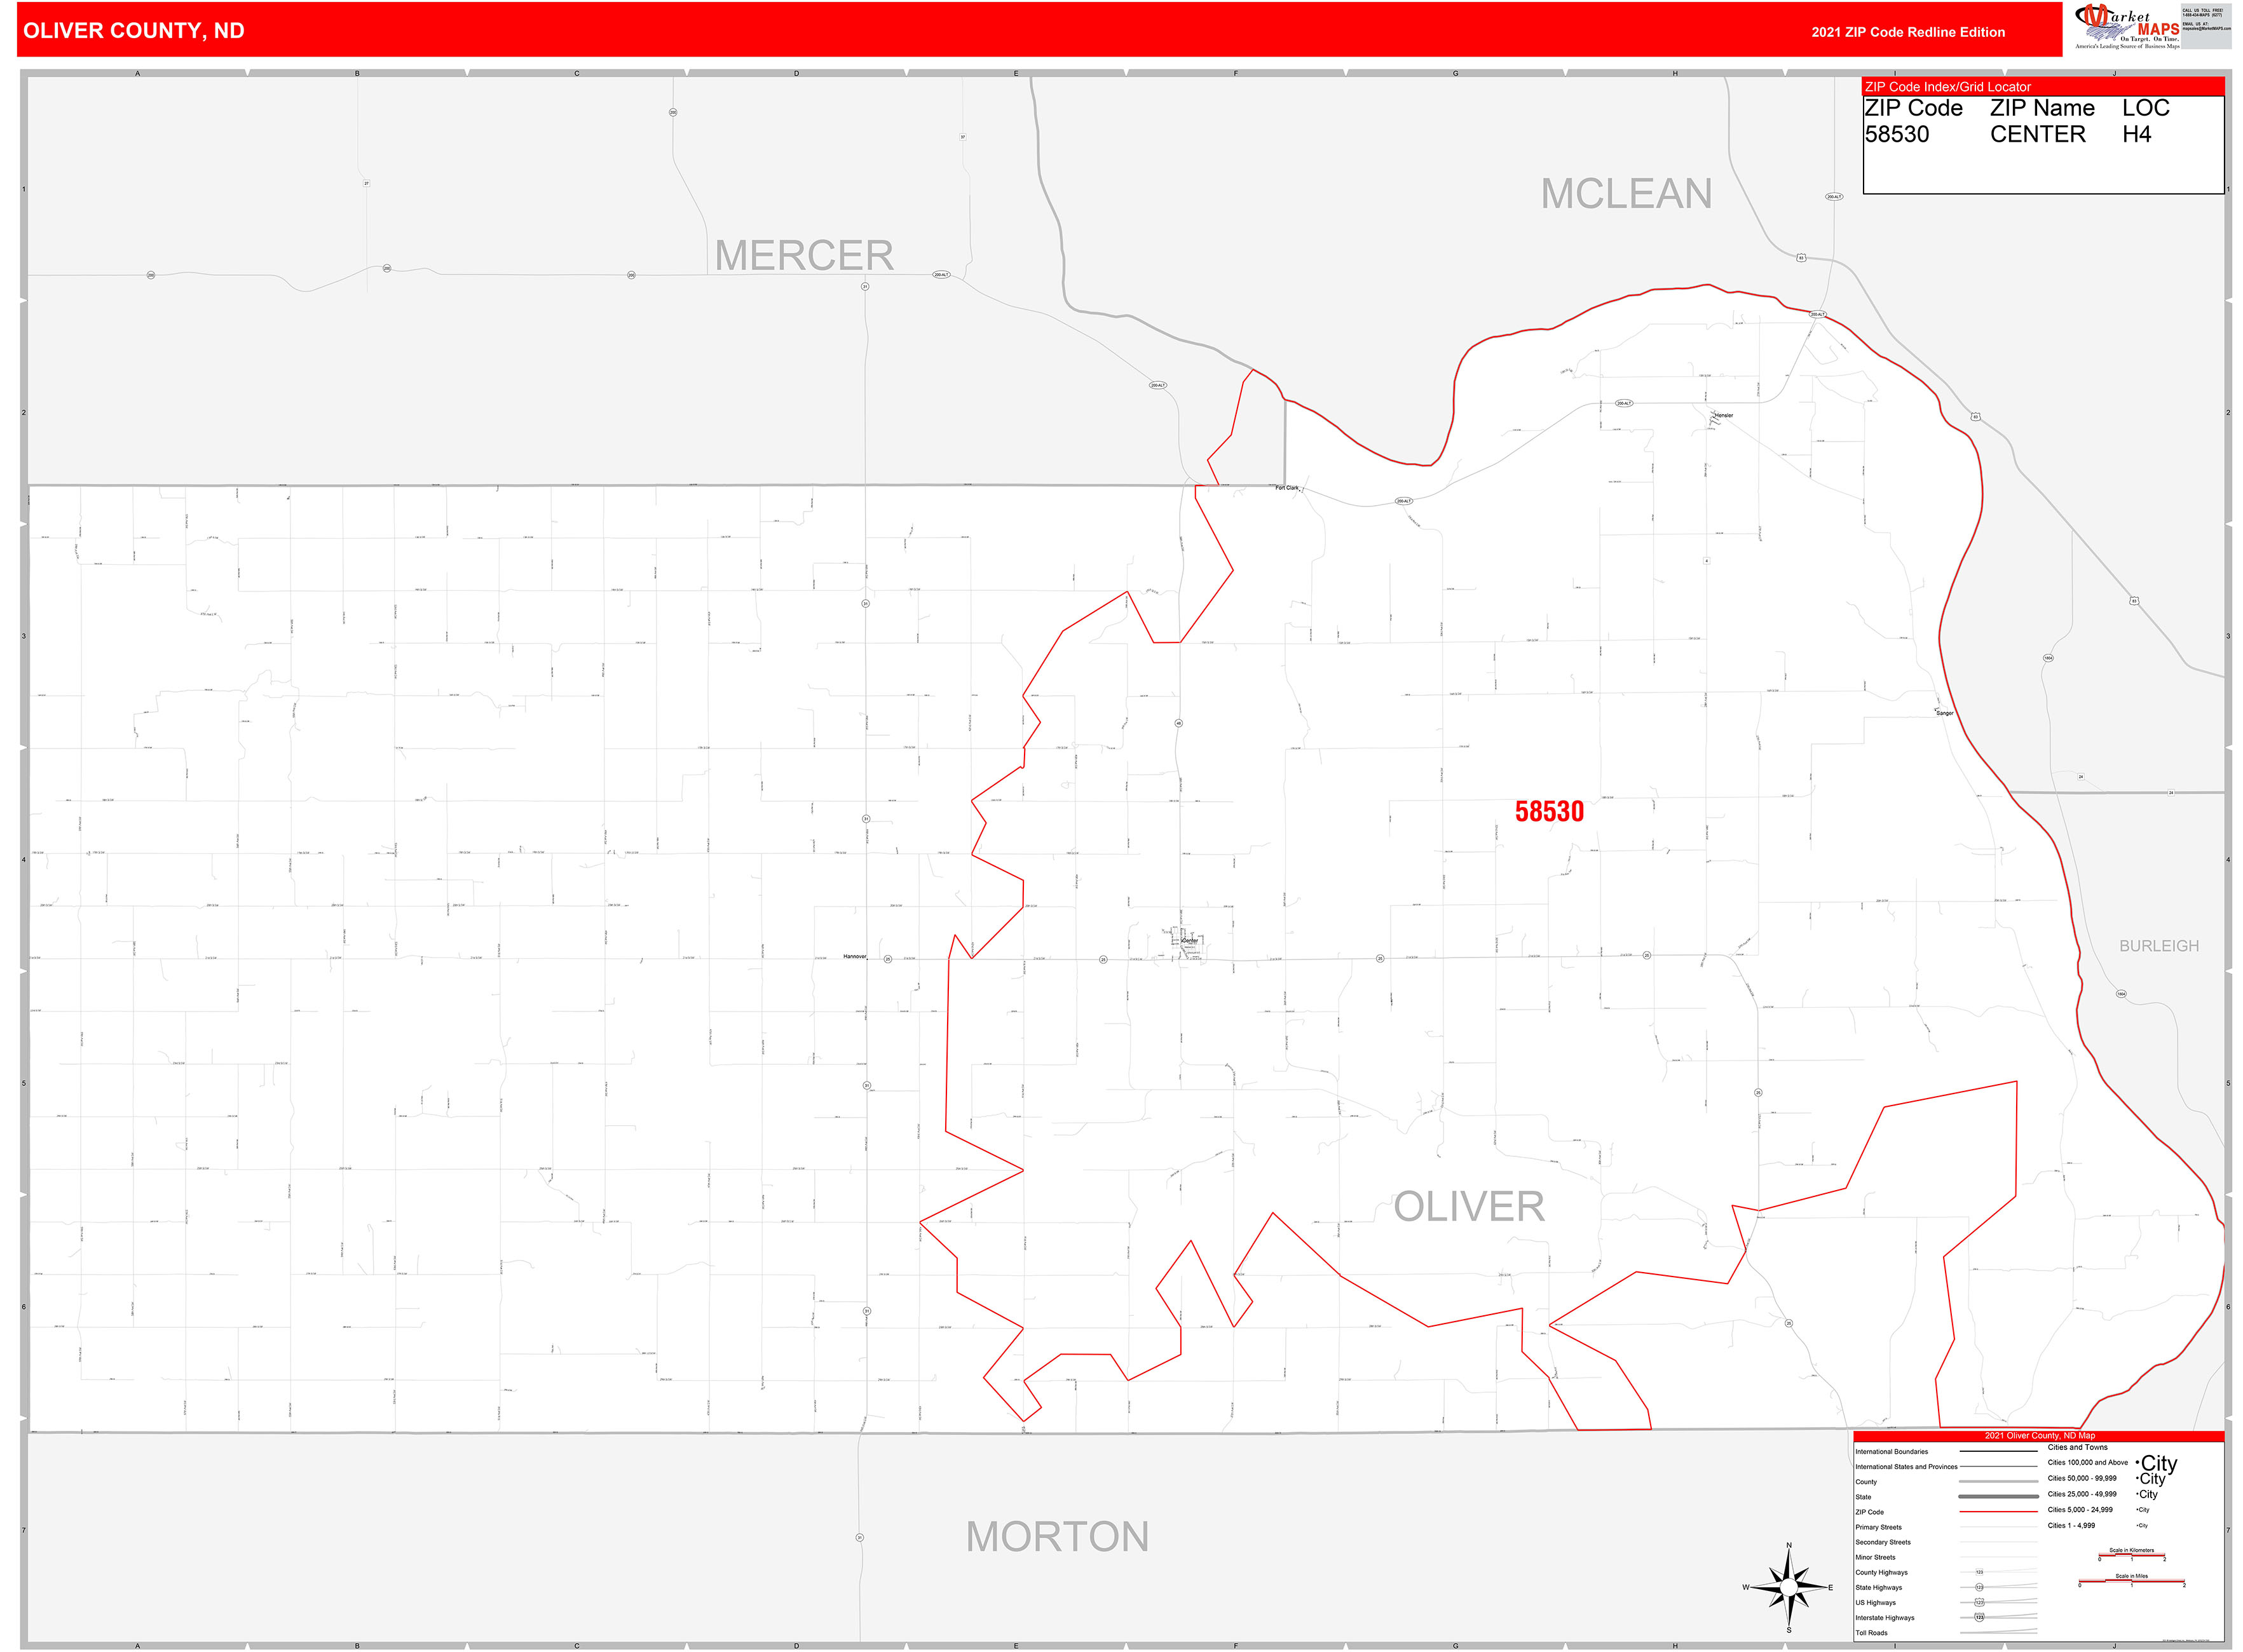Click the Cities 5,000 - 24,999 label
The width and height of the screenshot is (2243, 1652).
2080,1510
